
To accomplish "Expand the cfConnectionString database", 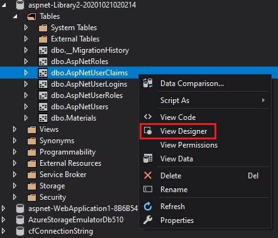I will point(3,231).
